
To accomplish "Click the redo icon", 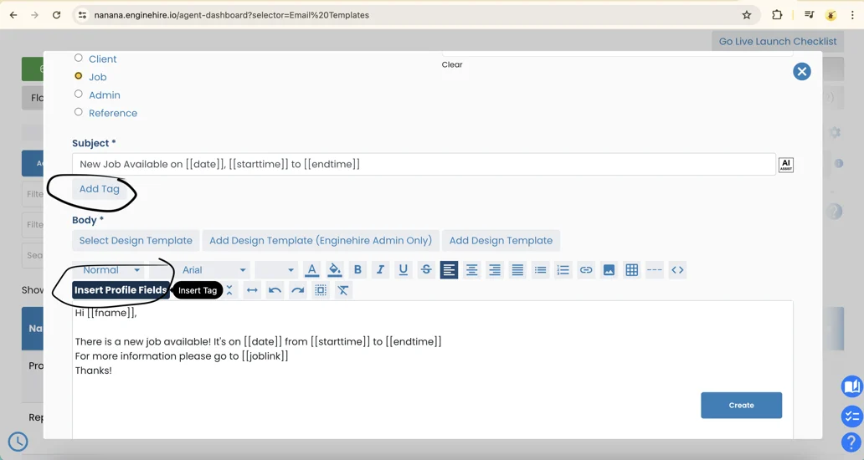I will click(298, 290).
